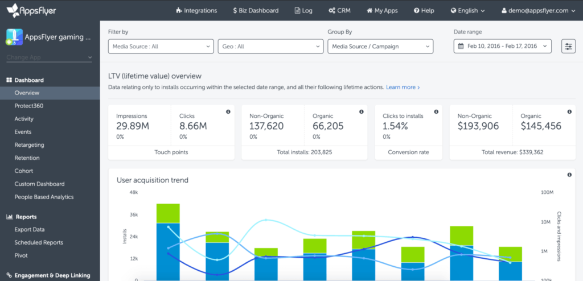
Task: Click the User acquisition trend info icon
Action: pos(569,175)
